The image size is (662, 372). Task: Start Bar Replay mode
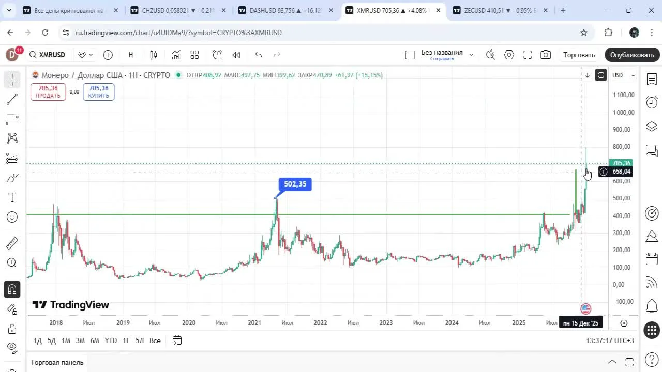click(x=236, y=55)
